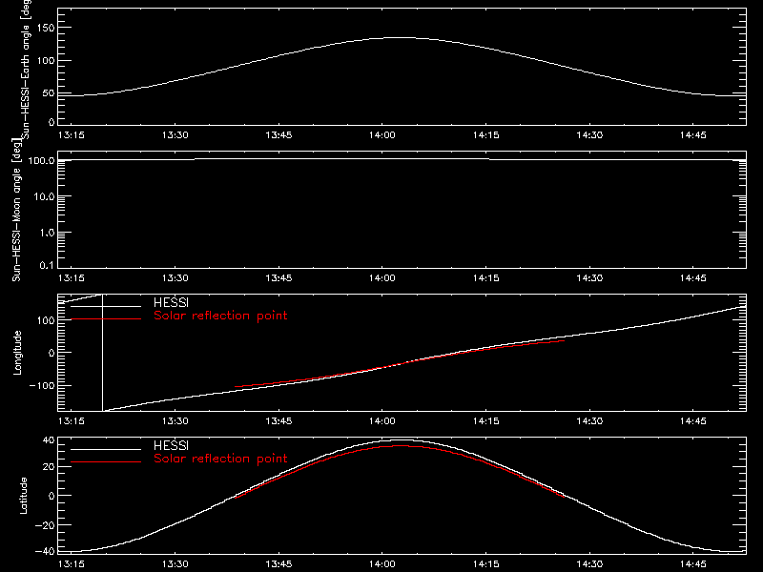The image size is (763, 572).
Task: Click the "-100" tick on Longitude axis
Action: (x=42, y=385)
